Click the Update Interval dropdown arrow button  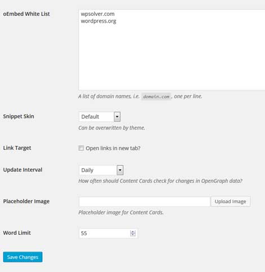click(120, 170)
